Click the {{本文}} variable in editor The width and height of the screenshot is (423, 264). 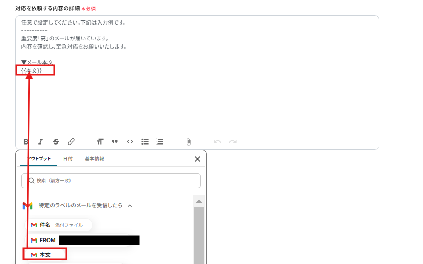(32, 70)
